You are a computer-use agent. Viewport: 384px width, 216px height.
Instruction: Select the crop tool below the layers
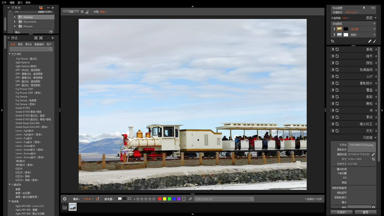[332, 41]
